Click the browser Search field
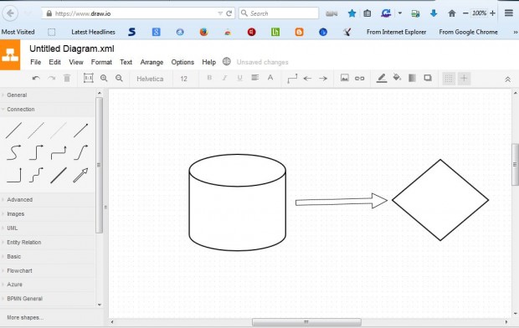Image resolution: width=519 pixels, height=328 pixels. 279,13
